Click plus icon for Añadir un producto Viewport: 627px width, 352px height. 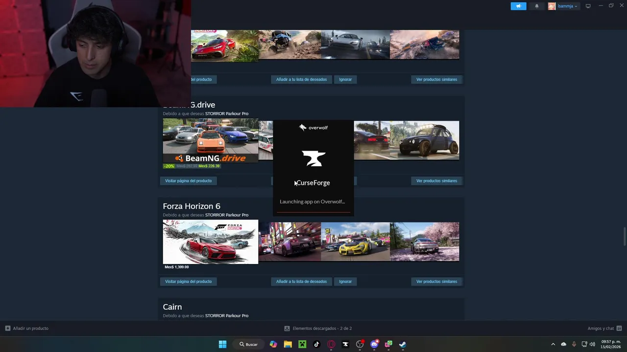point(8,328)
